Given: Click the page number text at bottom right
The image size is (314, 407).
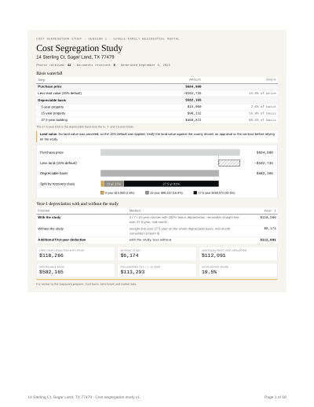Looking at the screenshot, I should pos(276,397).
